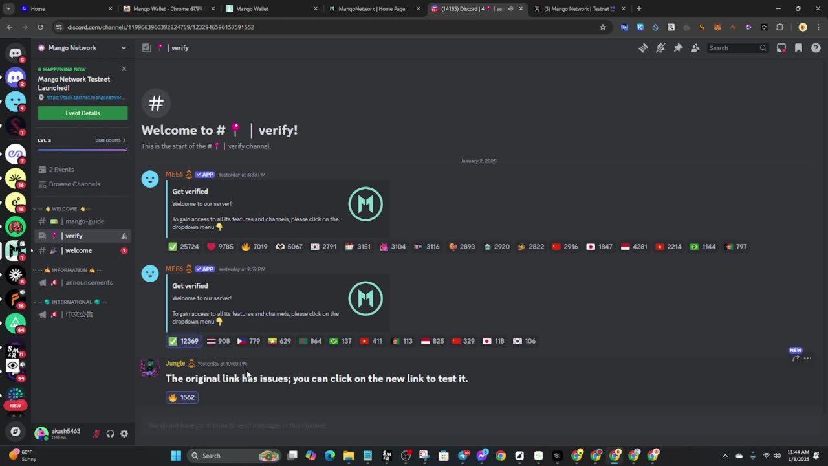Open Discord direct messages home icon
Screen dimensions: 828x466
[16, 52]
